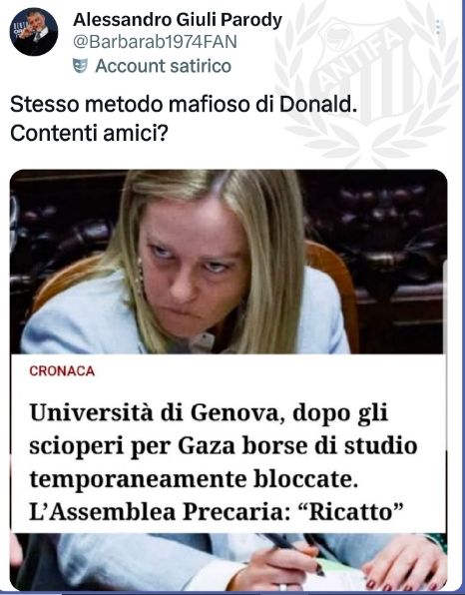Click the CRONACA category label
Screen dimensions: 465x595
pos(62,370)
